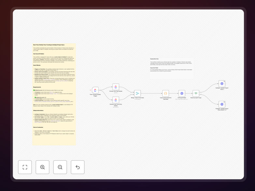Select the upper HubSpot Update Project Hours node
Screen dimensions: 255x191
pyautogui.click(x=222, y=84)
